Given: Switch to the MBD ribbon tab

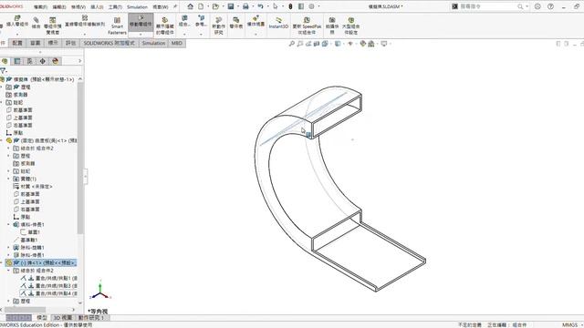Looking at the screenshot, I should coord(176,43).
